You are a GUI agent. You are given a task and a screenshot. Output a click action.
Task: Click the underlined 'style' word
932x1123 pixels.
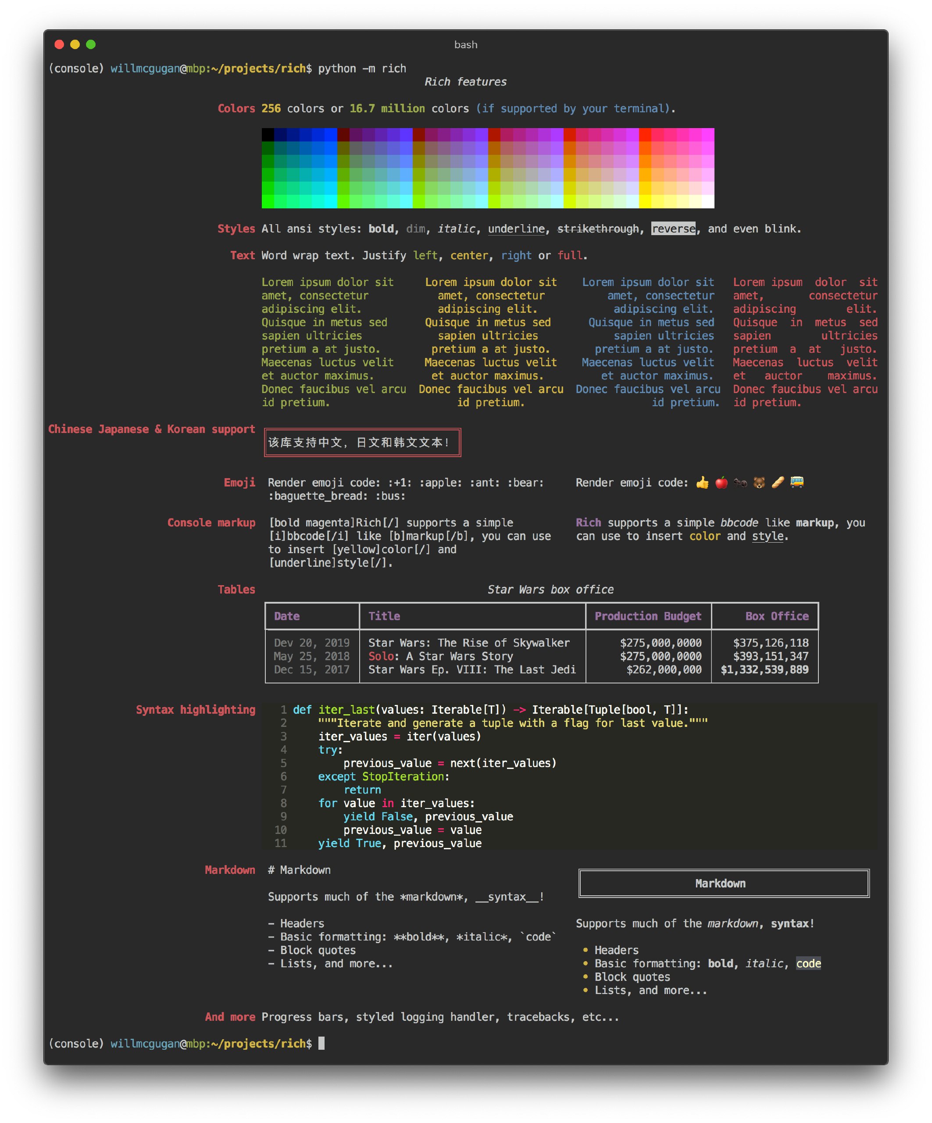tap(768, 536)
